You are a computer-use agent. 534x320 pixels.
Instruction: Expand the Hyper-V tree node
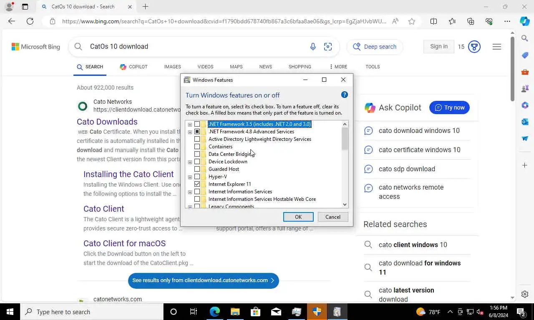[x=190, y=177]
